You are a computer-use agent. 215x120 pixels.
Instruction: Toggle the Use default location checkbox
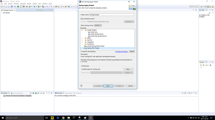click(82, 19)
